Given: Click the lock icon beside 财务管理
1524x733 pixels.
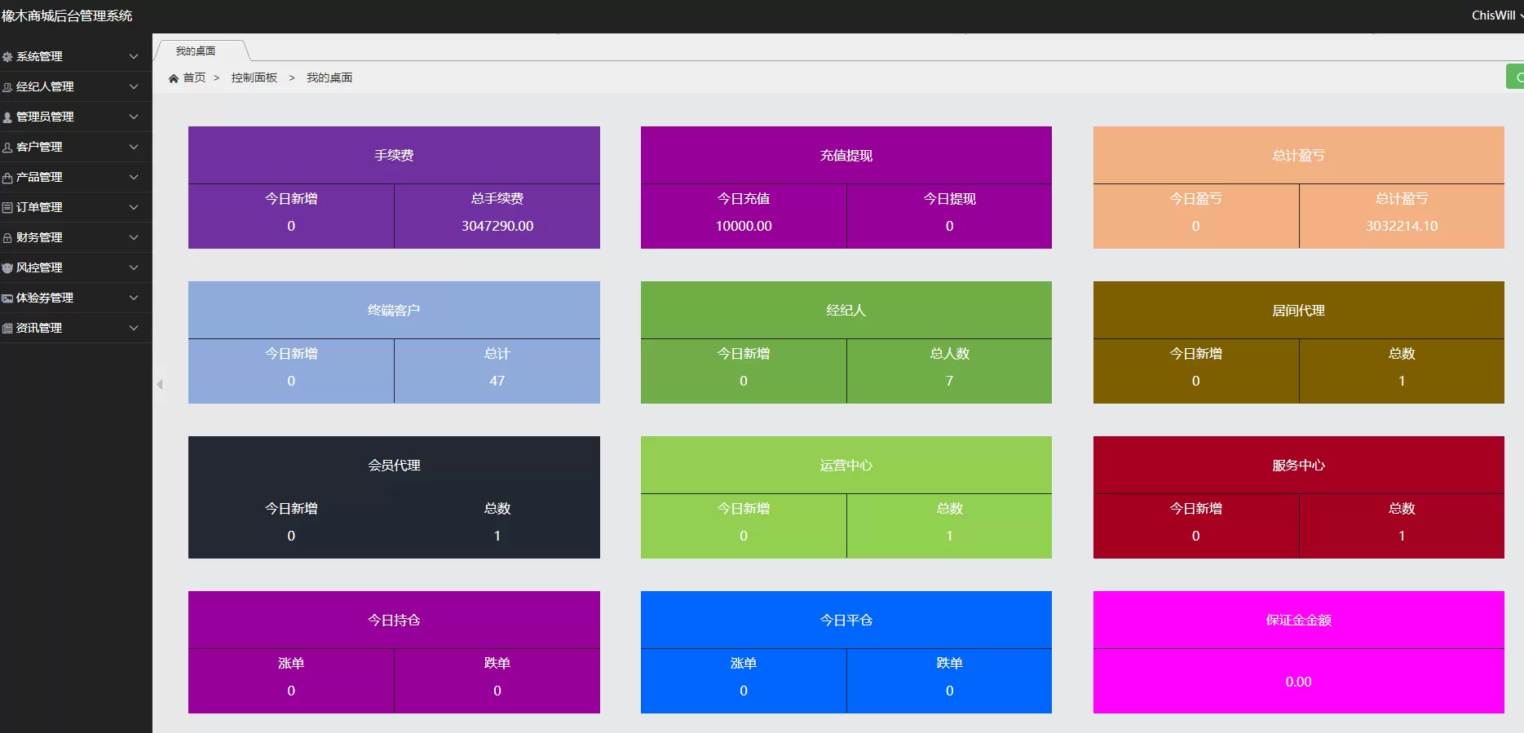Looking at the screenshot, I should point(7,238).
